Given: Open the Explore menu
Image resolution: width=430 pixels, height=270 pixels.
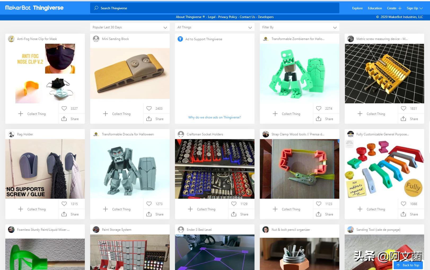Looking at the screenshot, I should [357, 8].
